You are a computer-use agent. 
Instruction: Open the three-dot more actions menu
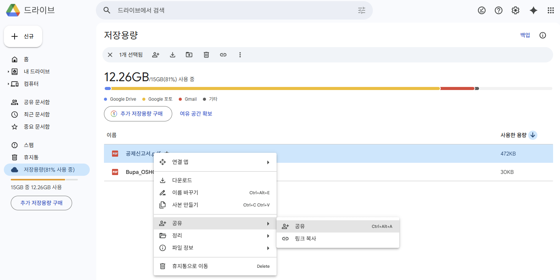[240, 55]
